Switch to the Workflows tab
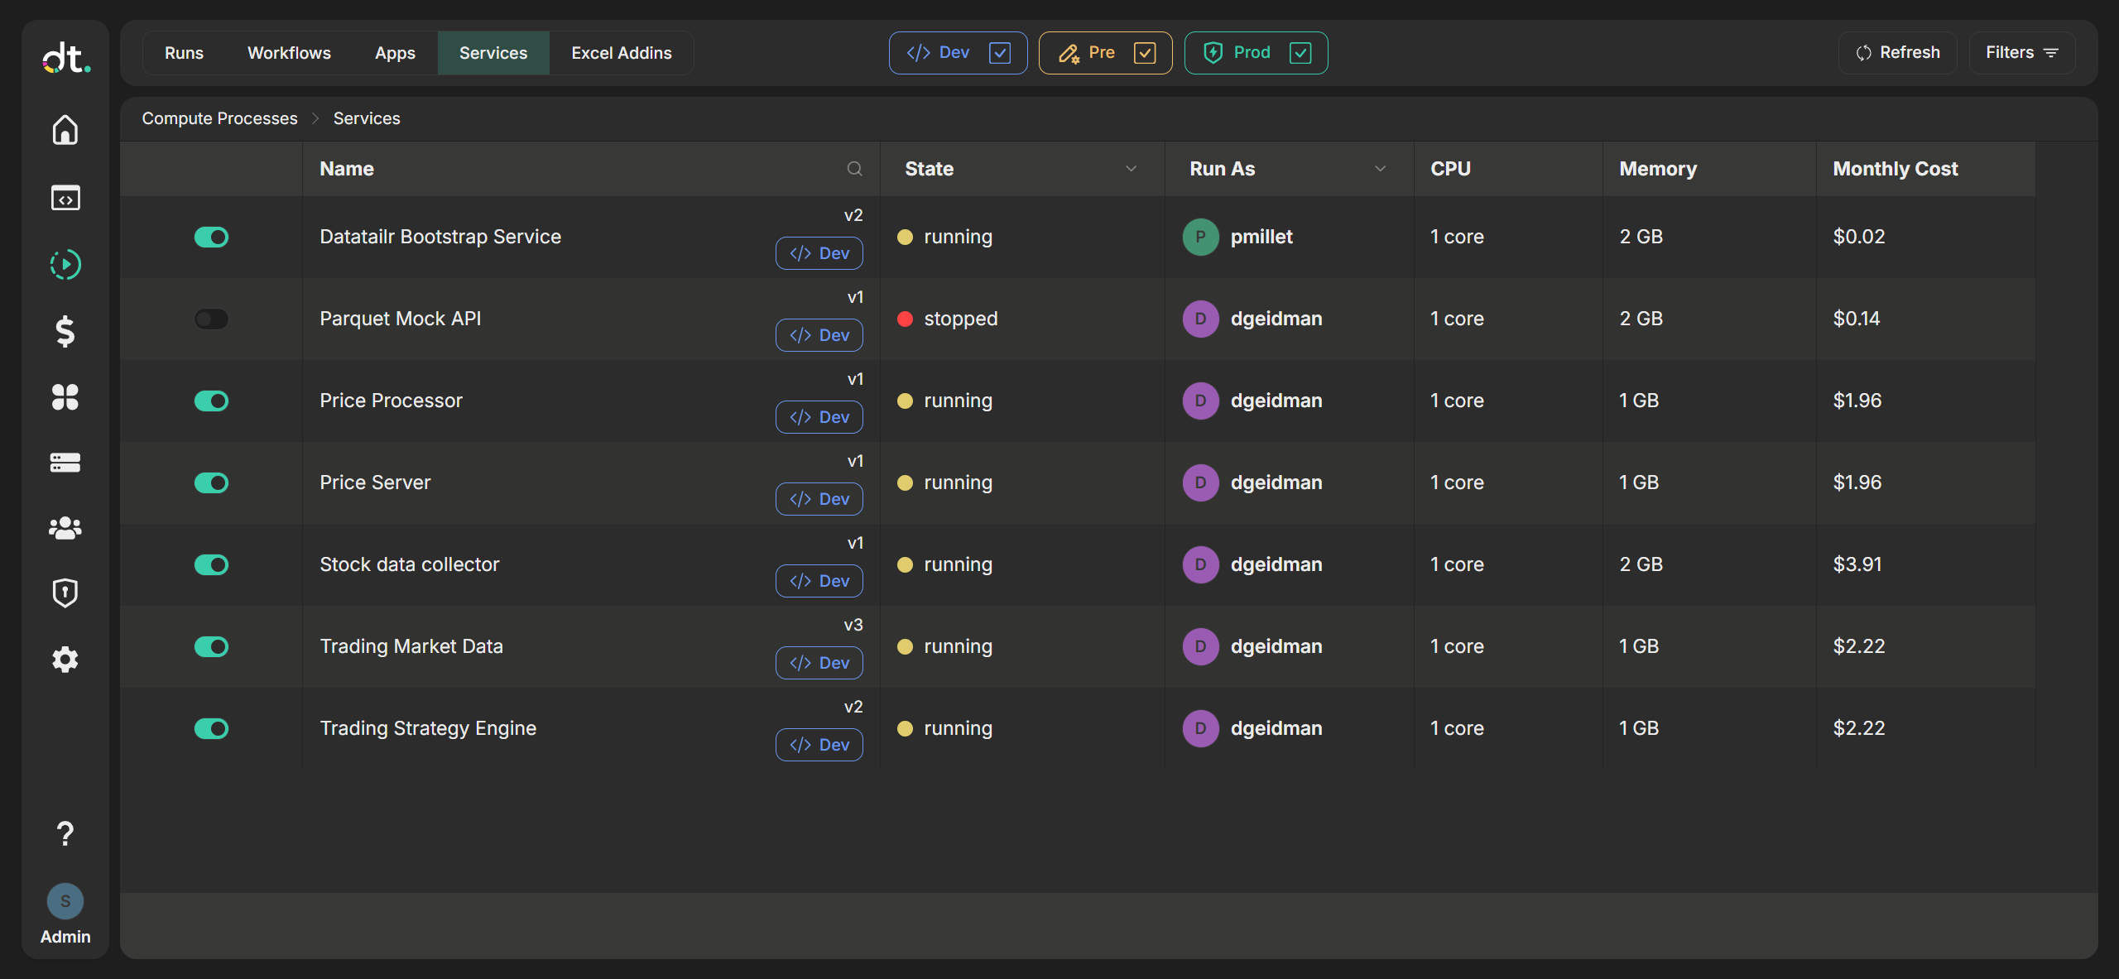 click(x=289, y=53)
